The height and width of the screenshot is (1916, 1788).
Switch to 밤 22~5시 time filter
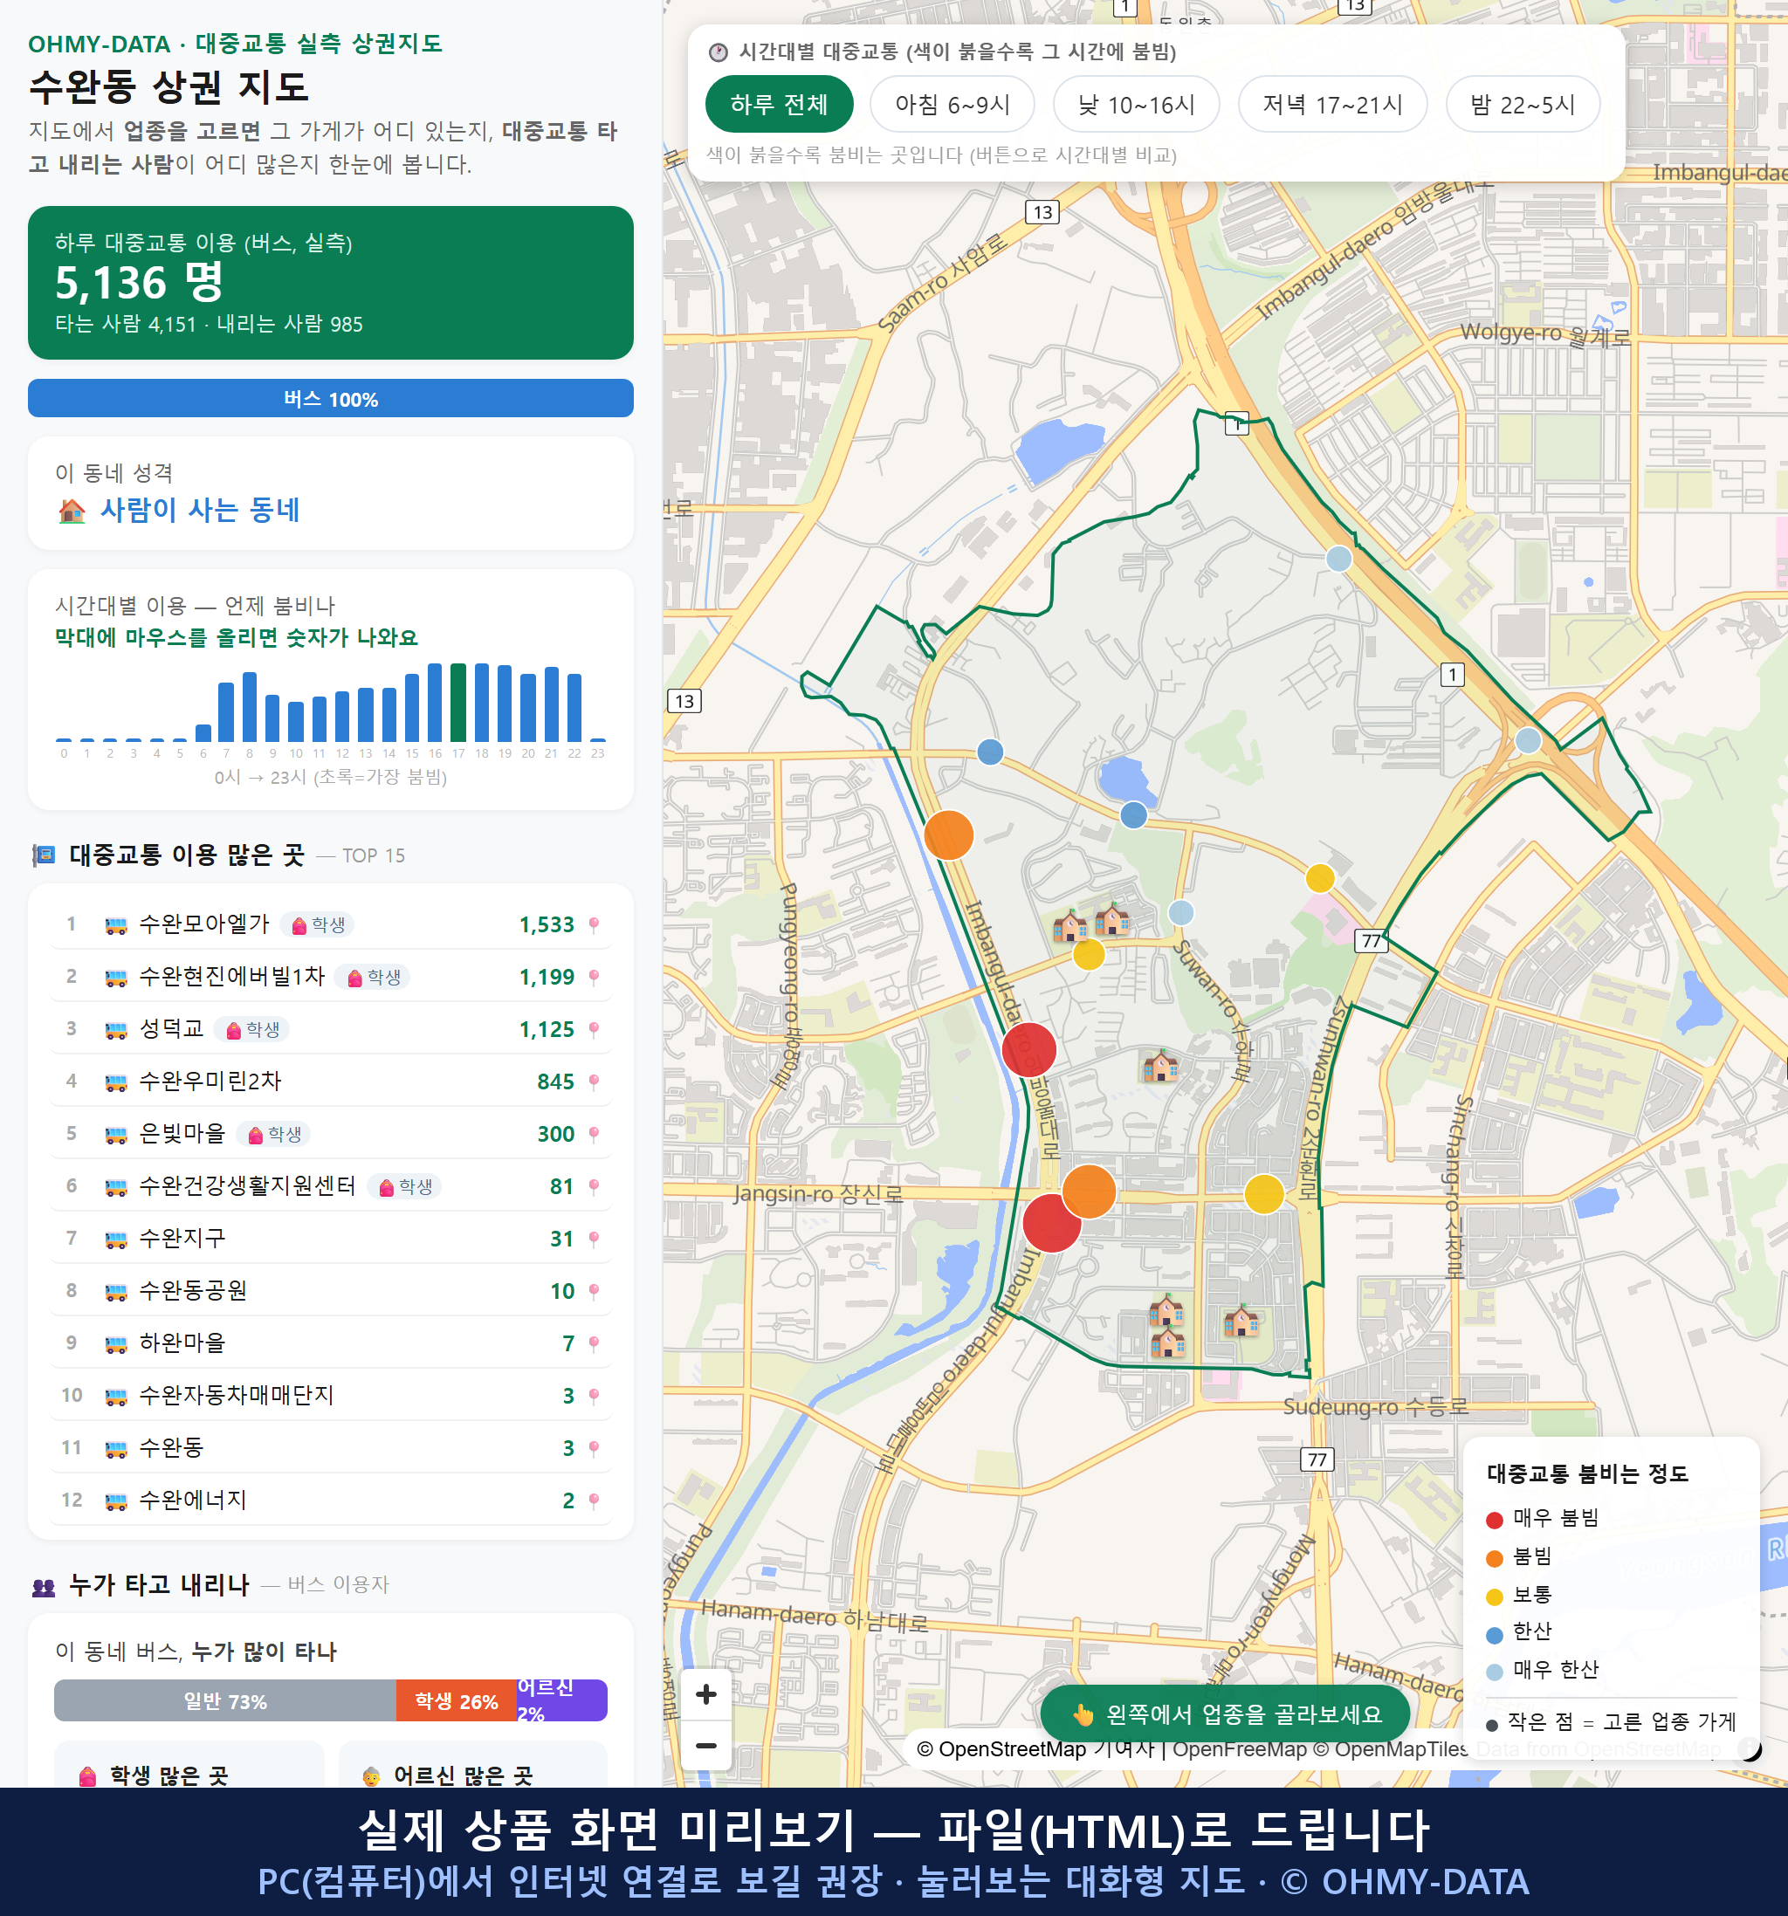pos(1523,104)
